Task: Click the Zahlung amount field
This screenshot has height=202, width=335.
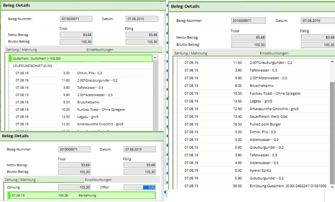Action: click(x=74, y=187)
